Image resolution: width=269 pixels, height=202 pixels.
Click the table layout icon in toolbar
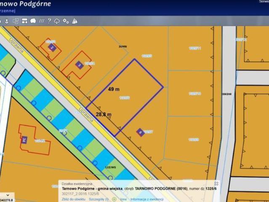[24, 21]
